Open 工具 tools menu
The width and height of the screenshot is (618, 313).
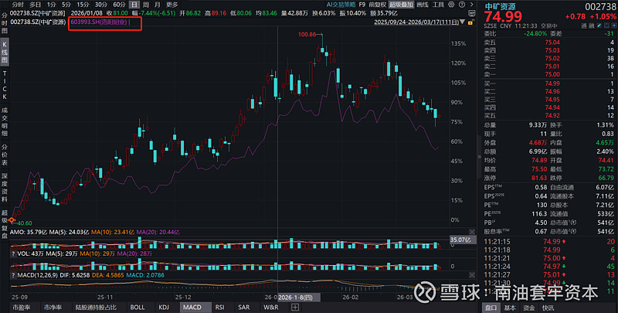tap(438, 5)
